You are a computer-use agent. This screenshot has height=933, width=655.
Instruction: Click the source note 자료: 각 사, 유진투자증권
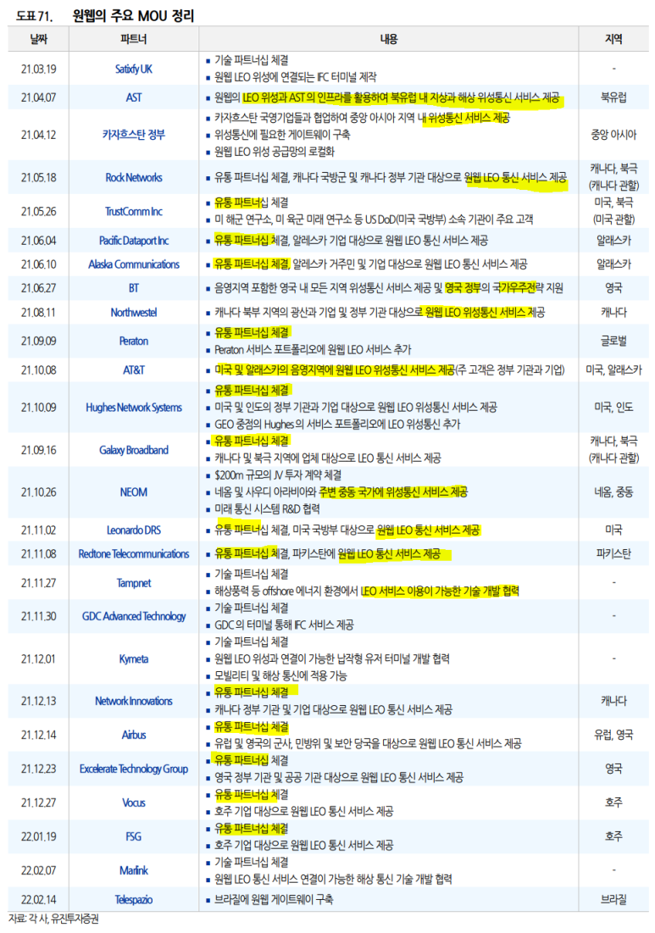(x=53, y=919)
